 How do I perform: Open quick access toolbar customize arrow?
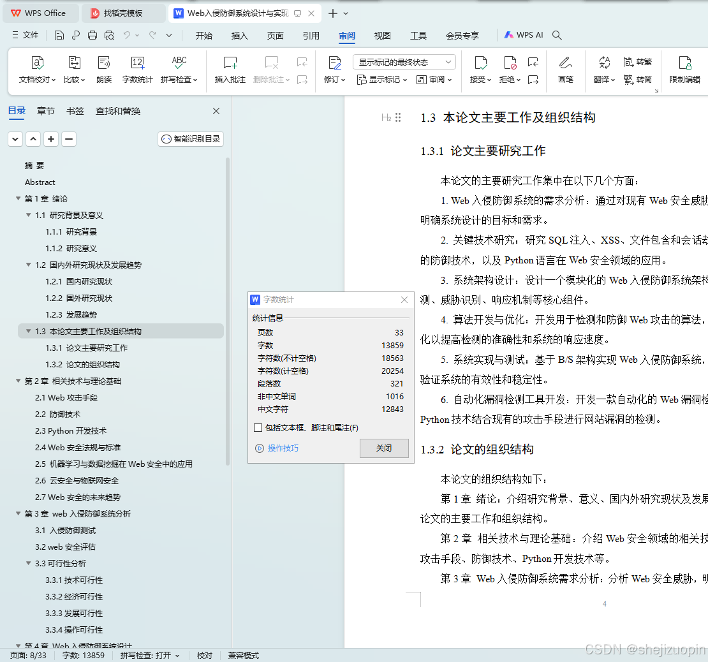pyautogui.click(x=169, y=35)
